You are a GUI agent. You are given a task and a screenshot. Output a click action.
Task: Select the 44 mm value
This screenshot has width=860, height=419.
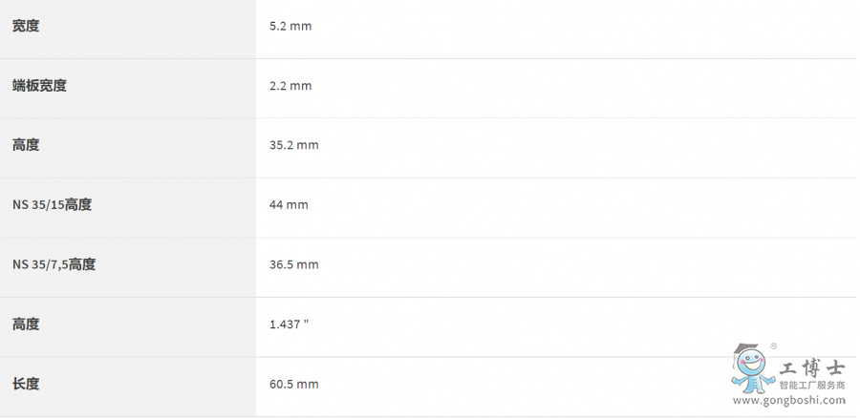click(x=289, y=205)
